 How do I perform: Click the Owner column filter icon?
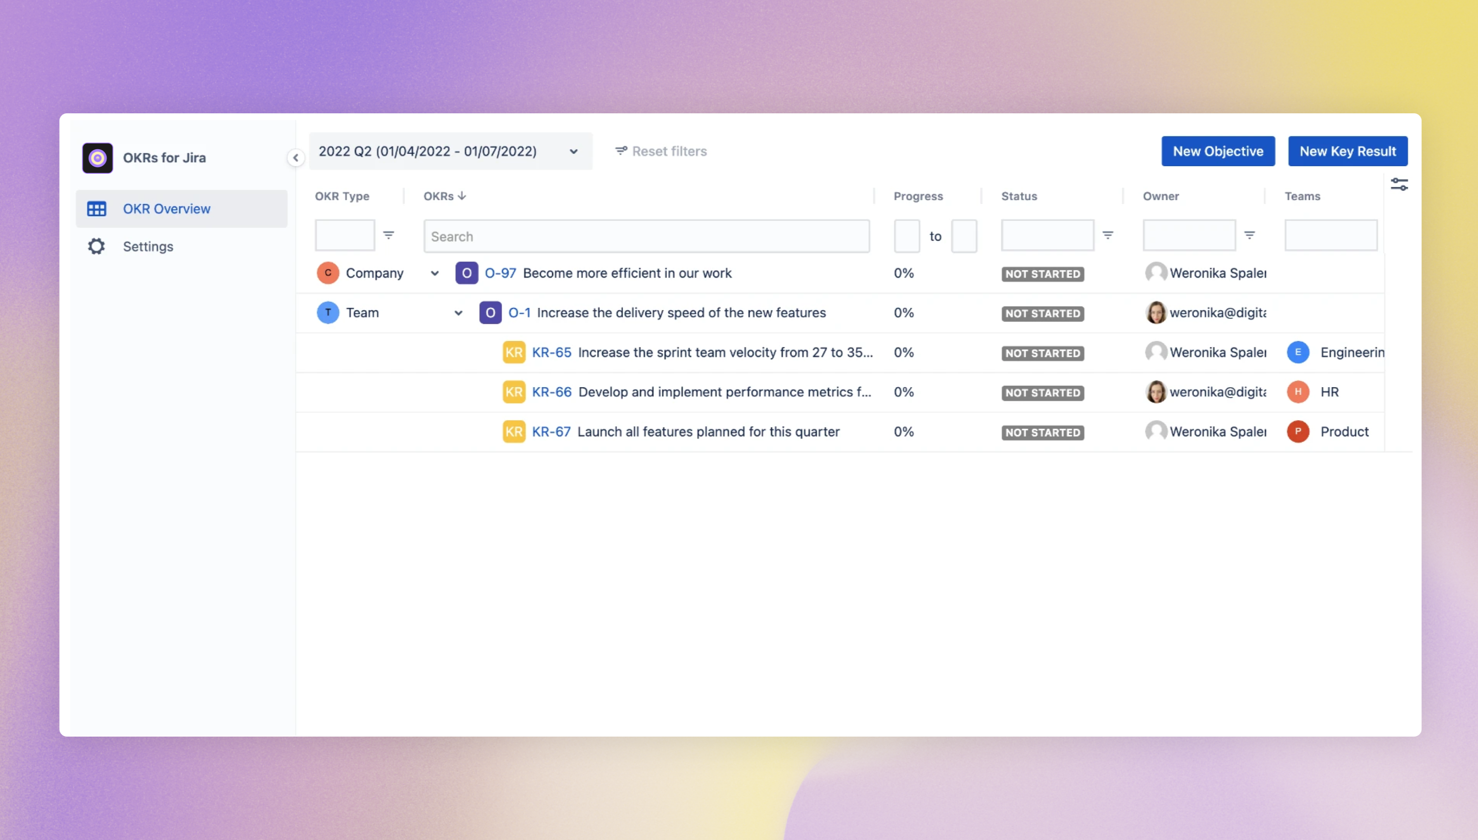coord(1249,236)
